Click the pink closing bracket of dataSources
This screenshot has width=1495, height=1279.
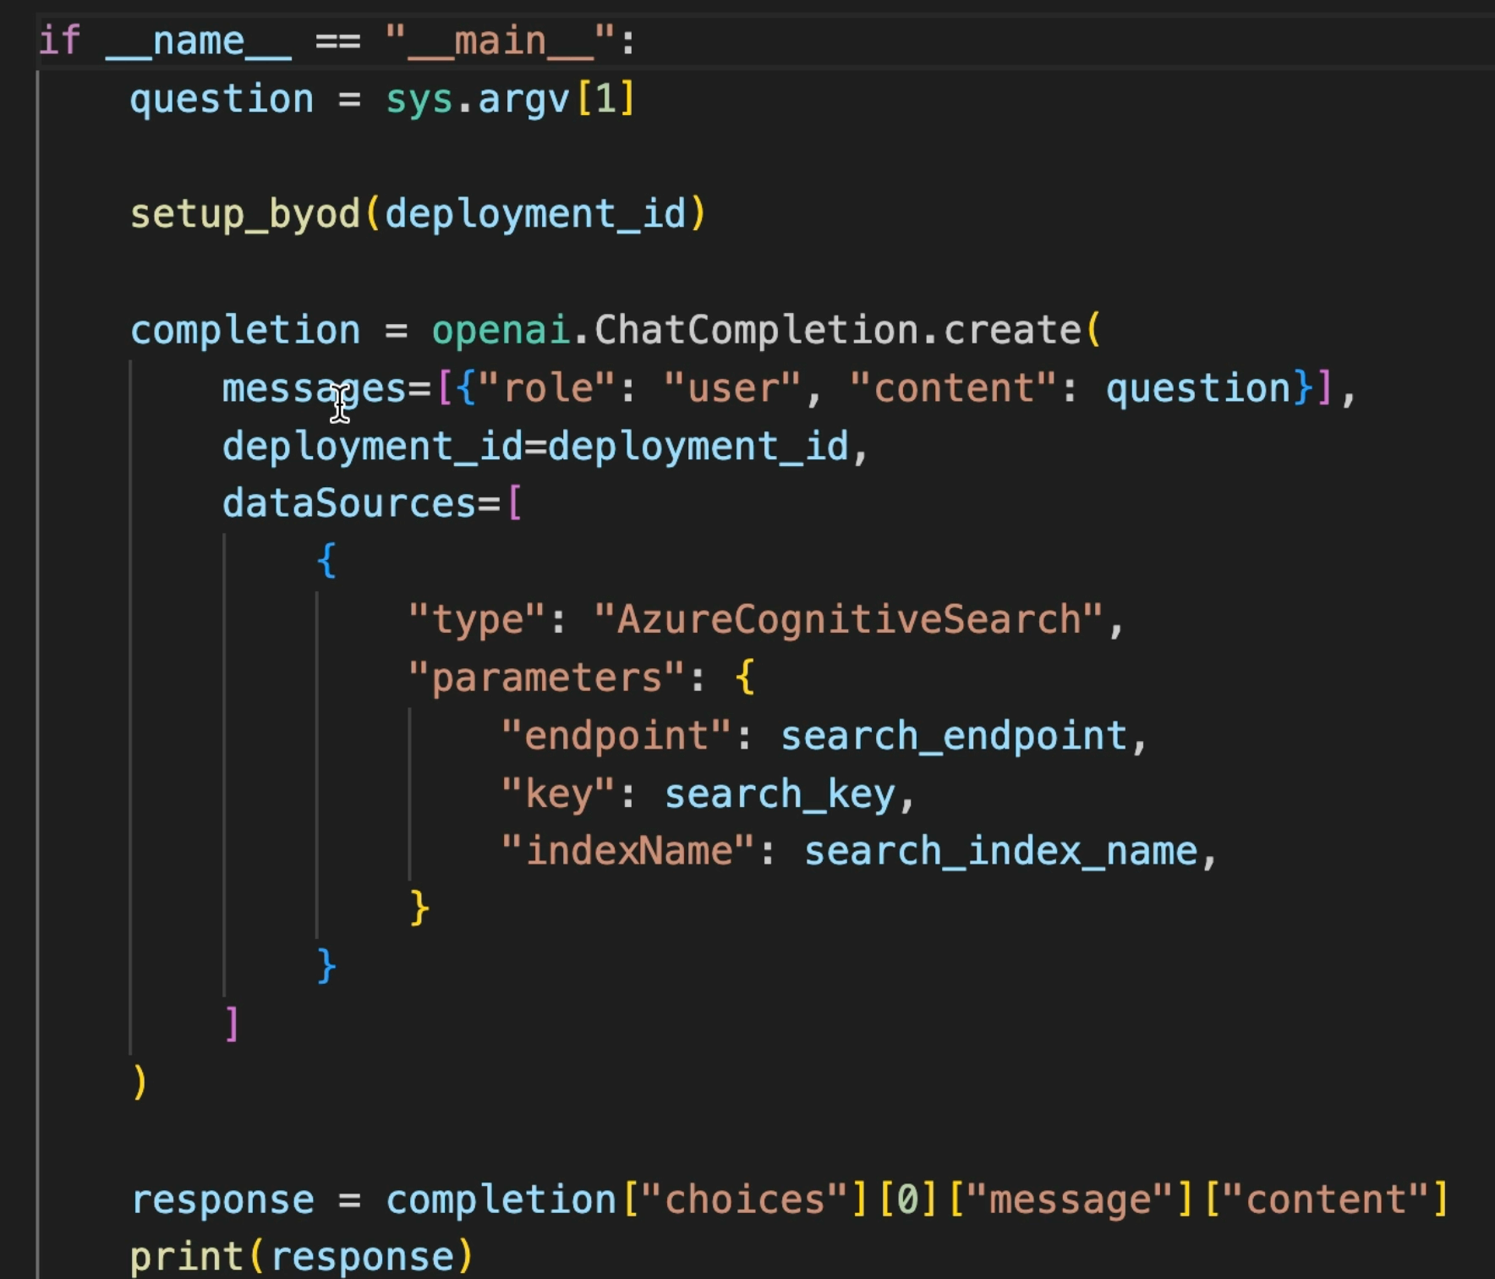pyautogui.click(x=232, y=1024)
